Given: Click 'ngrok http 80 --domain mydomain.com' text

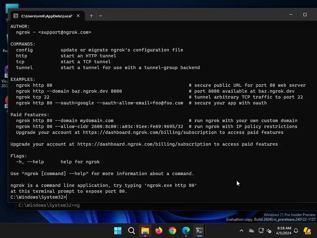Looking at the screenshot, I should pos(65,121).
